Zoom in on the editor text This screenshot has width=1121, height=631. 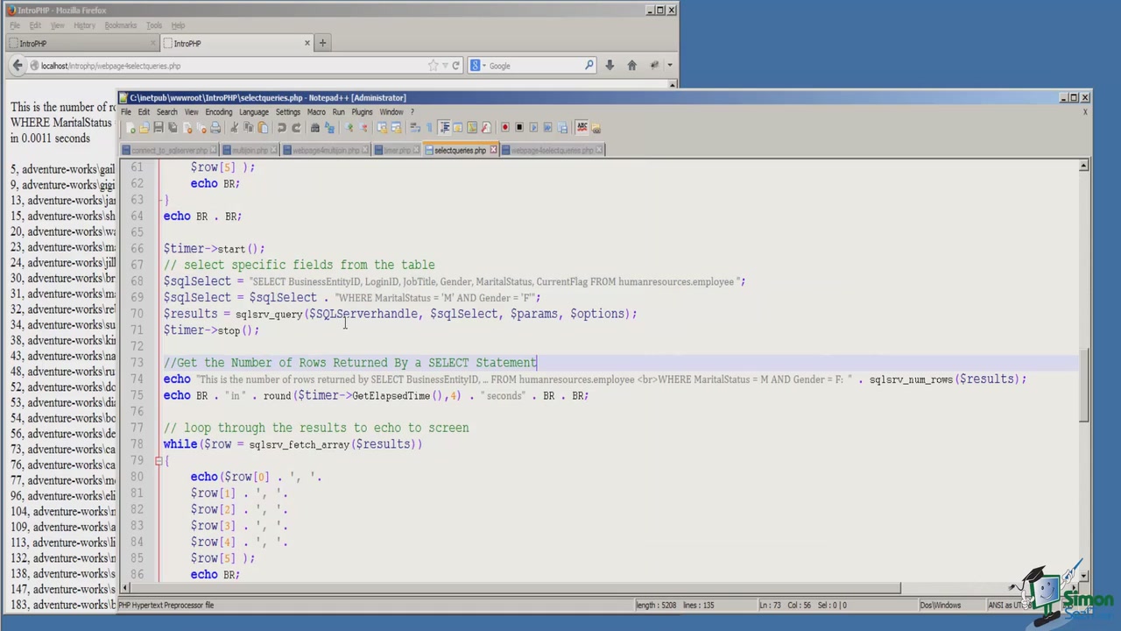(x=349, y=128)
